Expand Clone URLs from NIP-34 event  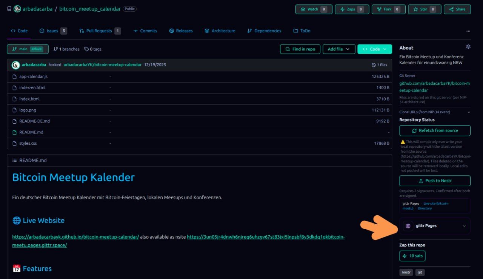coord(435,112)
